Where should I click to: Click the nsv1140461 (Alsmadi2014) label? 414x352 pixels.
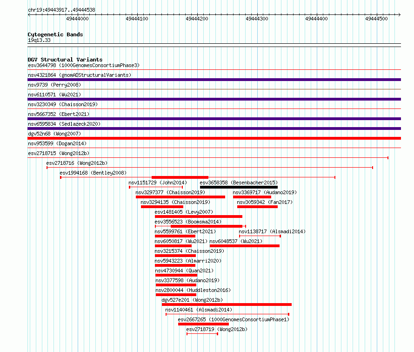pos(199,310)
